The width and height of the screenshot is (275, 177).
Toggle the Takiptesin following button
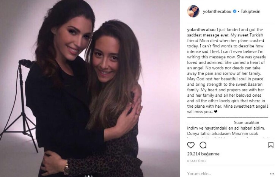250,11
